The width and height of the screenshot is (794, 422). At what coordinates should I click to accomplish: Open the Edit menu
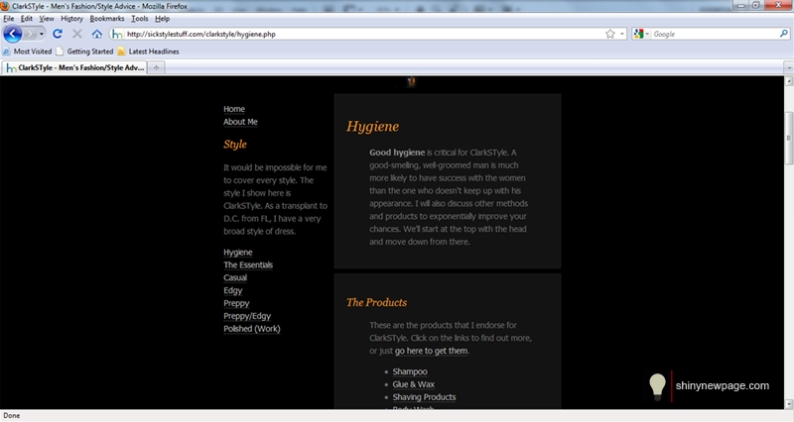click(x=27, y=19)
